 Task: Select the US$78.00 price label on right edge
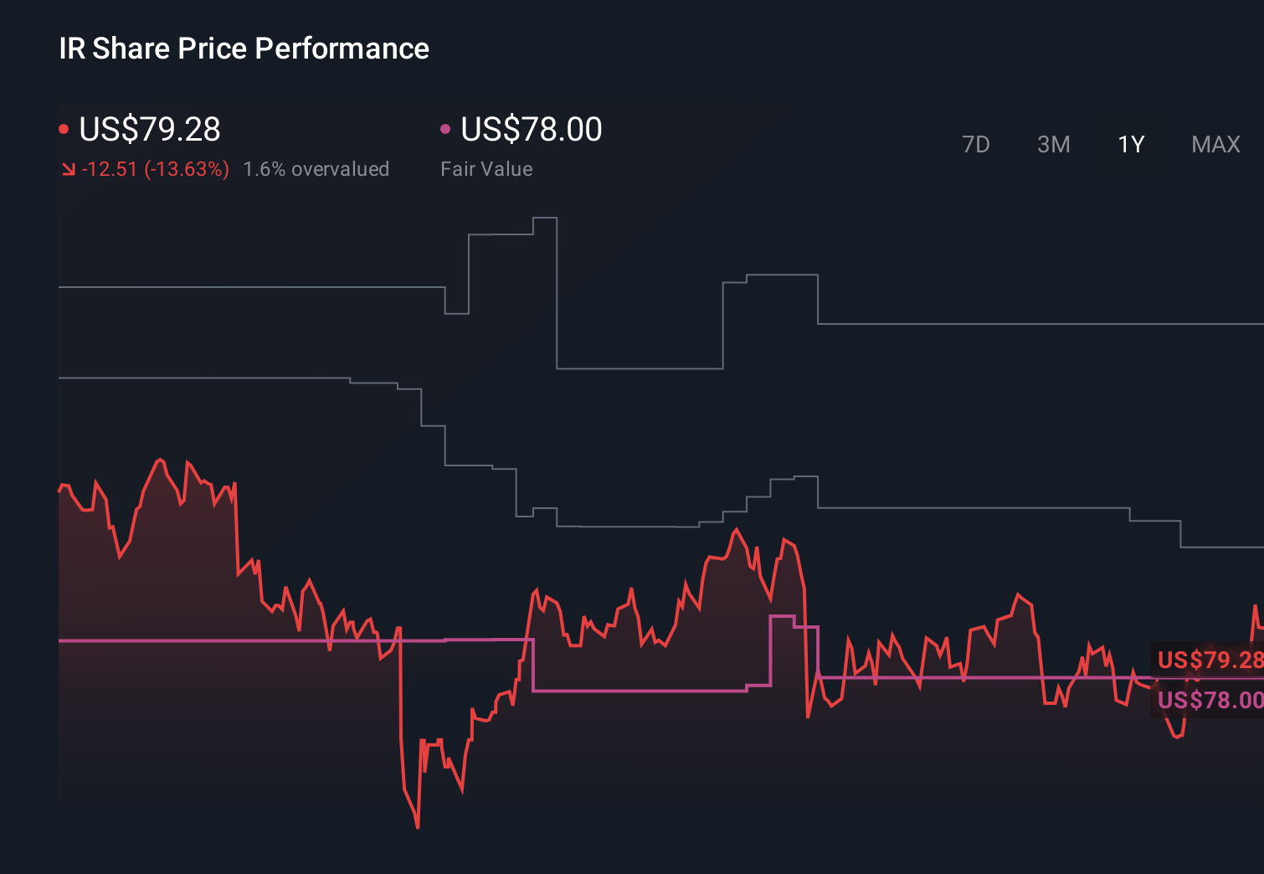pyautogui.click(x=1209, y=698)
